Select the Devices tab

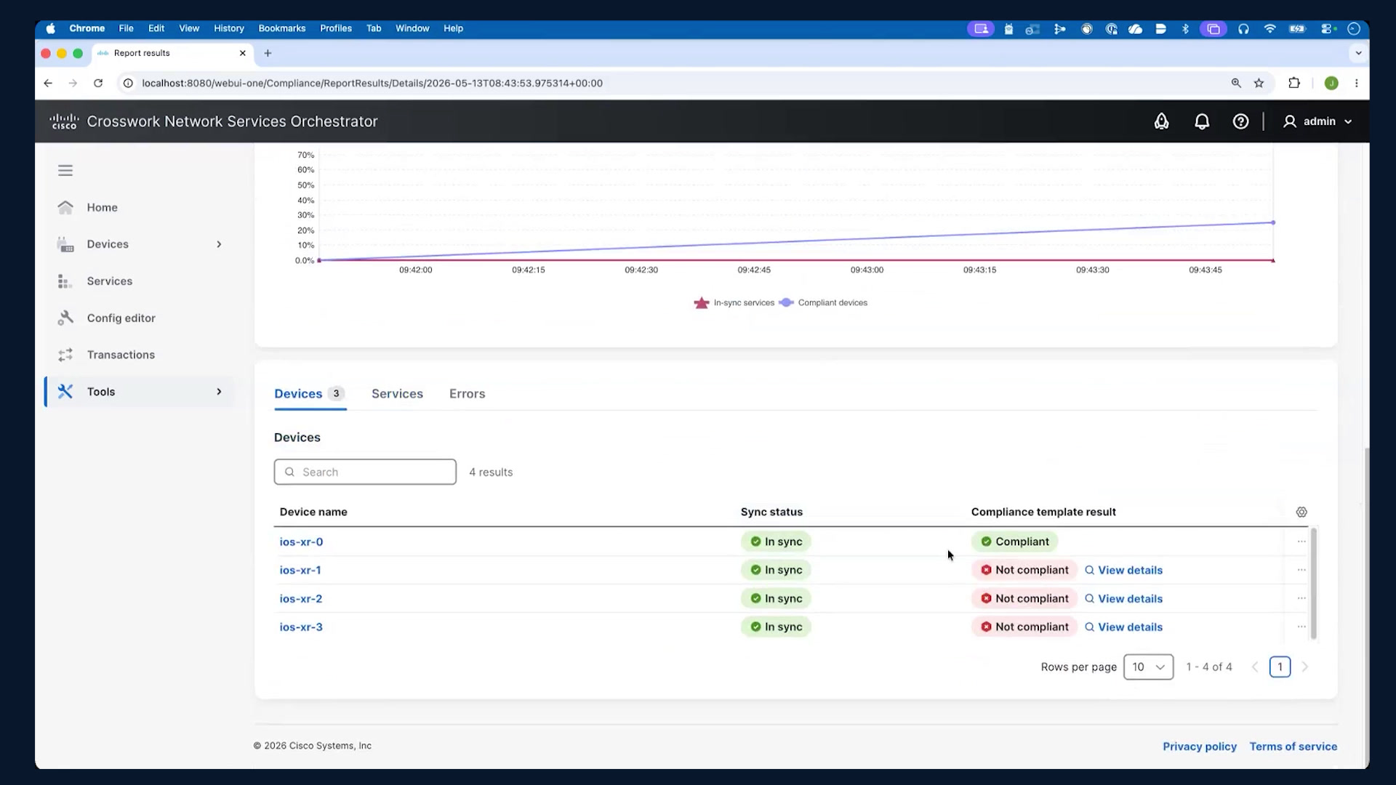[x=309, y=394]
